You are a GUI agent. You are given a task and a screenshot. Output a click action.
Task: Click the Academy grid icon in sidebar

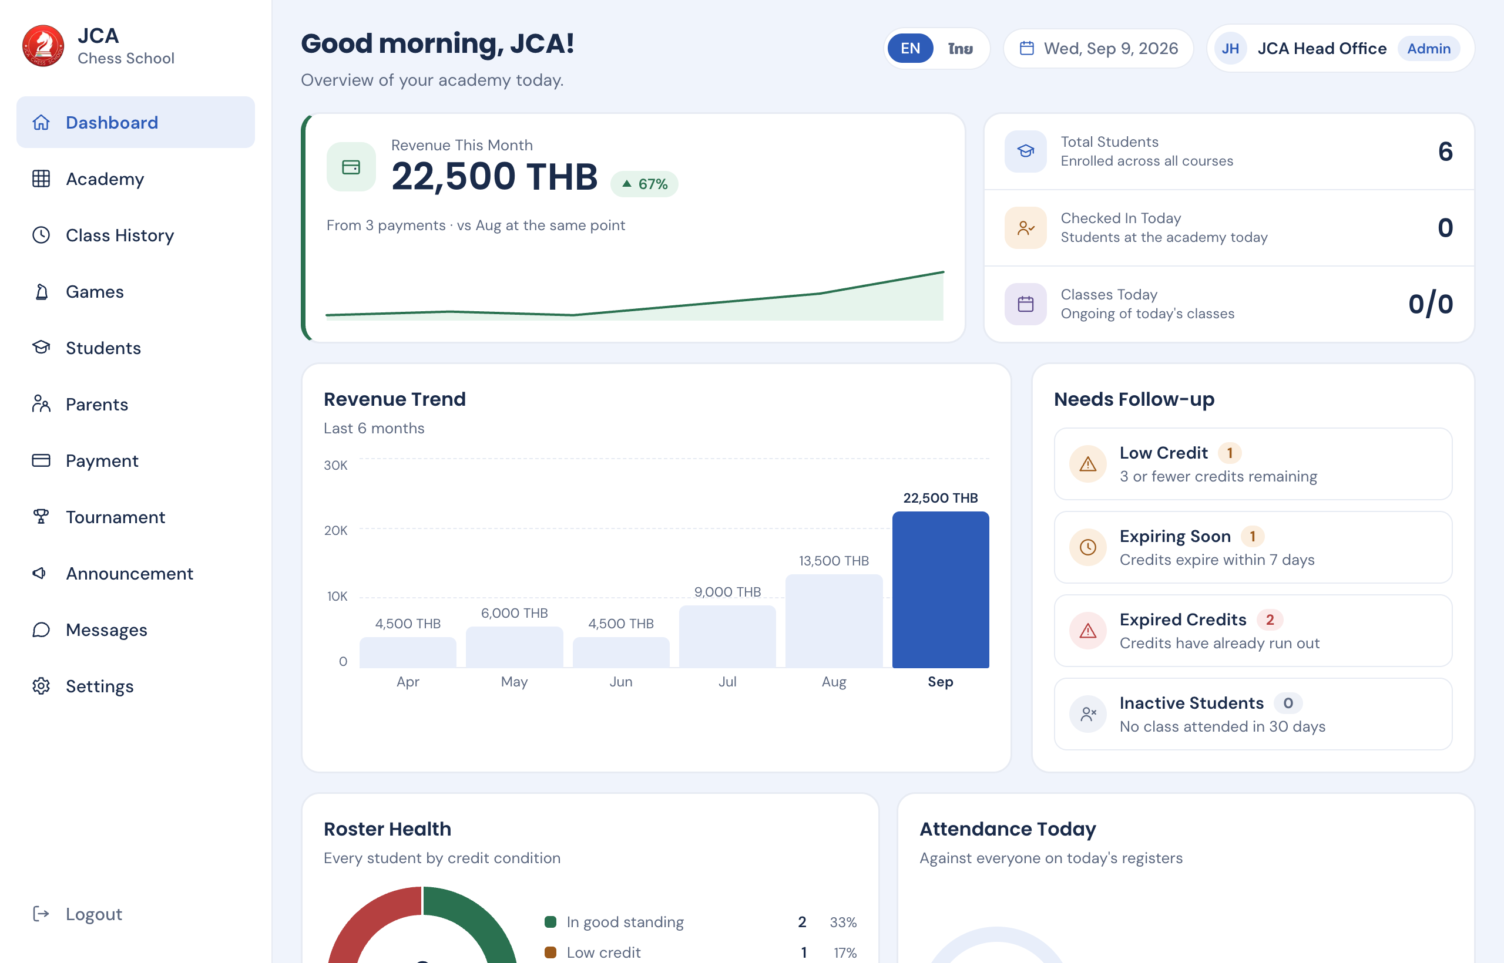[x=41, y=179]
